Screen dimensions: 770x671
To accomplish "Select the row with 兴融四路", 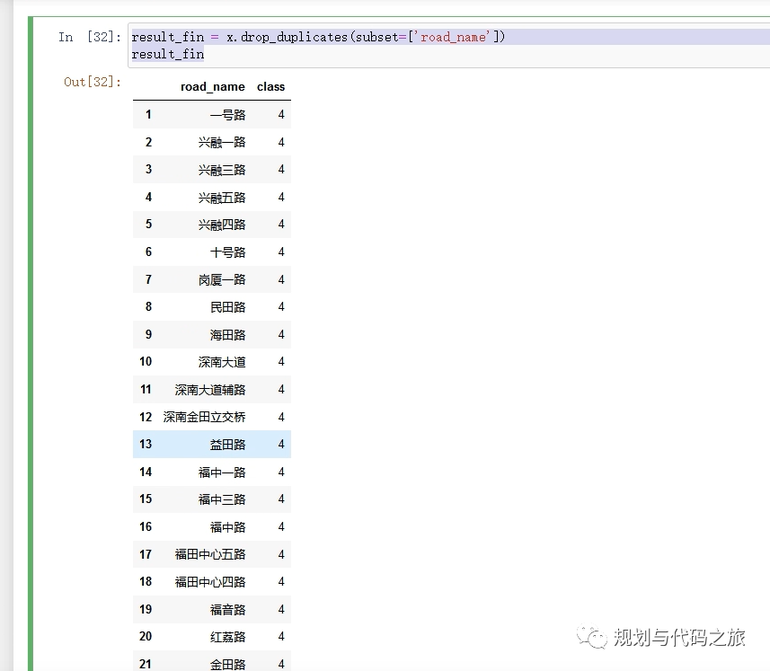I will click(212, 225).
